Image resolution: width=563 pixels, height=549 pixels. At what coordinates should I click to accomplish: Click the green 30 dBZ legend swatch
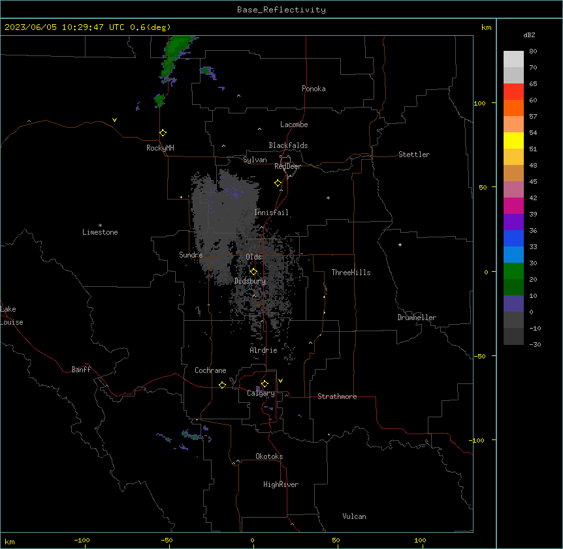click(x=513, y=271)
